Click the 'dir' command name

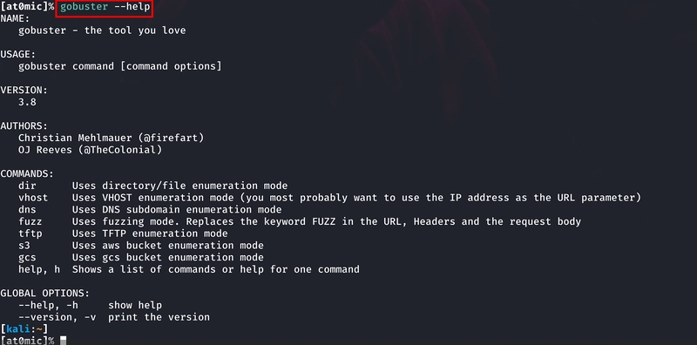[27, 186]
